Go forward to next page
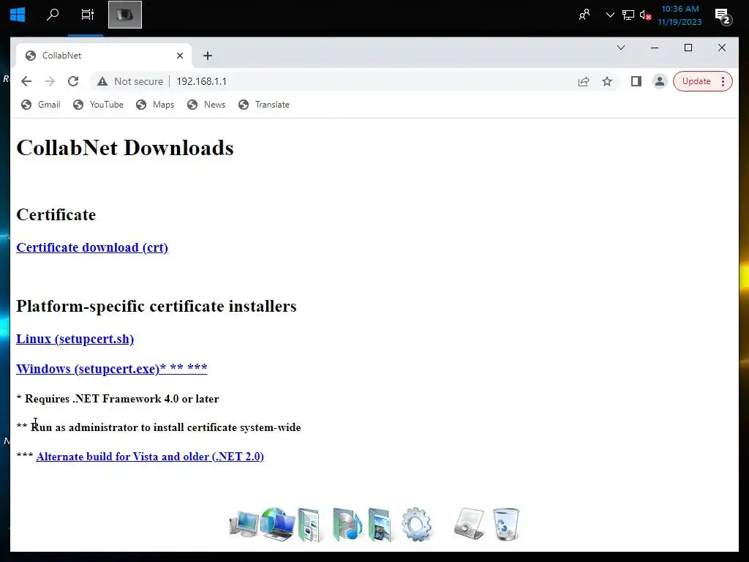The image size is (749, 562). pos(50,81)
